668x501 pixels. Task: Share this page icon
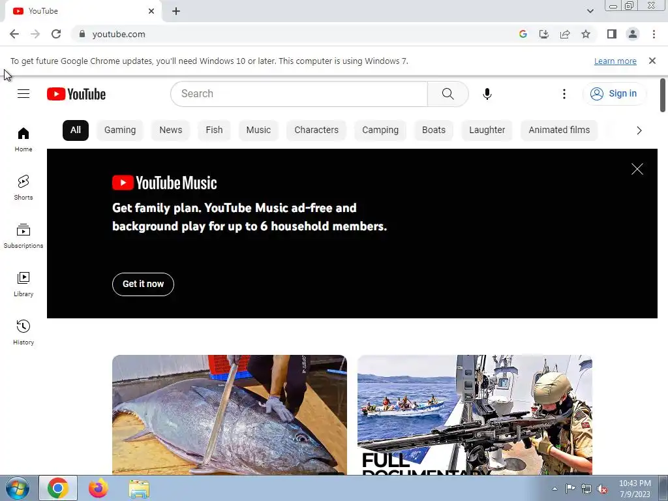coord(565,34)
